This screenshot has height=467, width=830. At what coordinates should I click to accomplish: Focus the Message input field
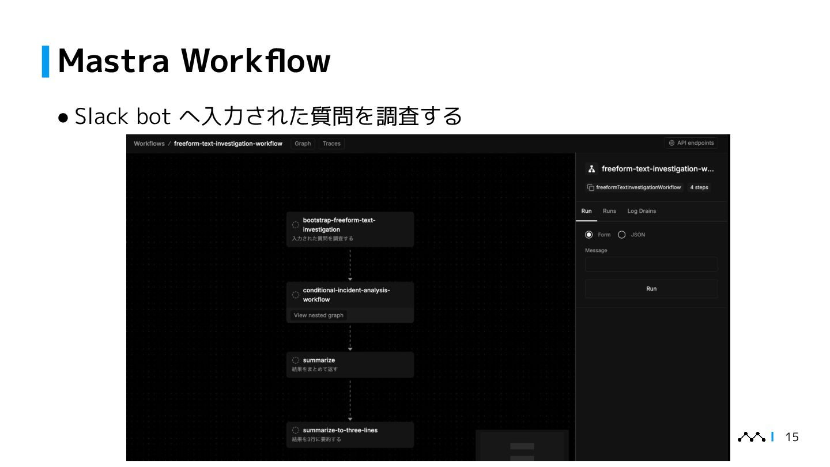(651, 265)
